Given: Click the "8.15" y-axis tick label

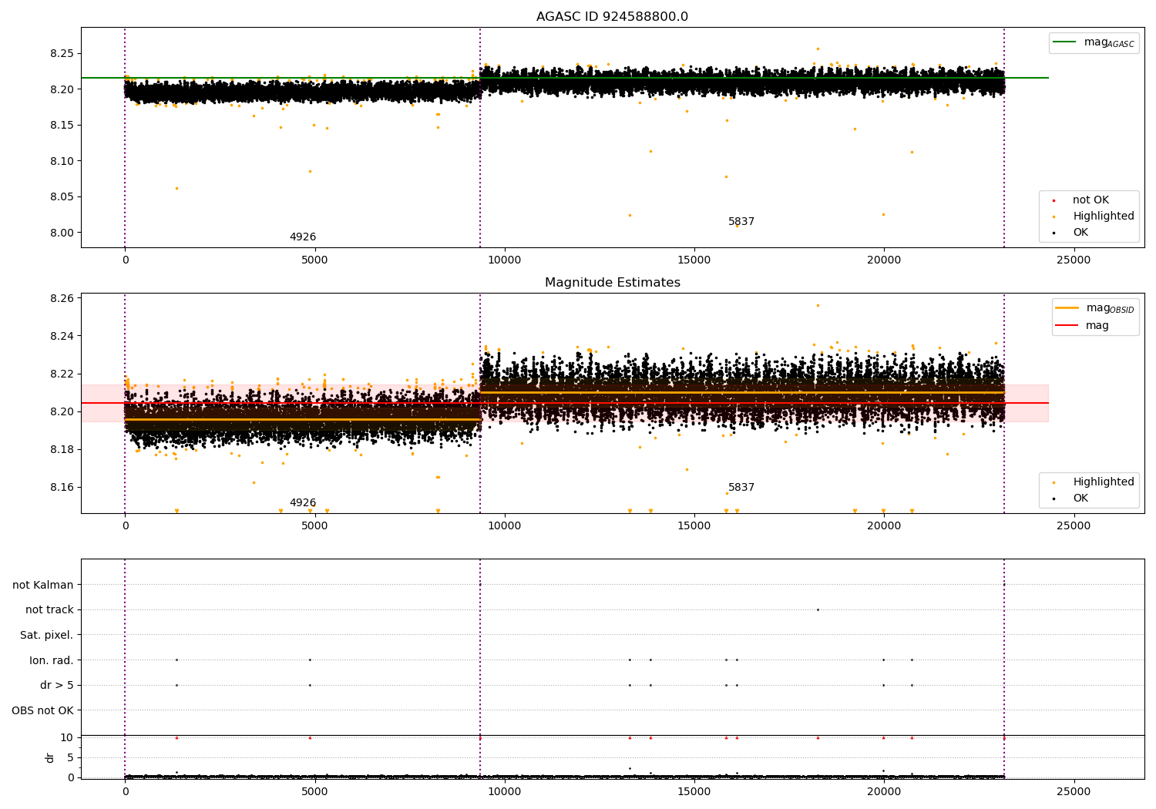Looking at the screenshot, I should point(62,126).
